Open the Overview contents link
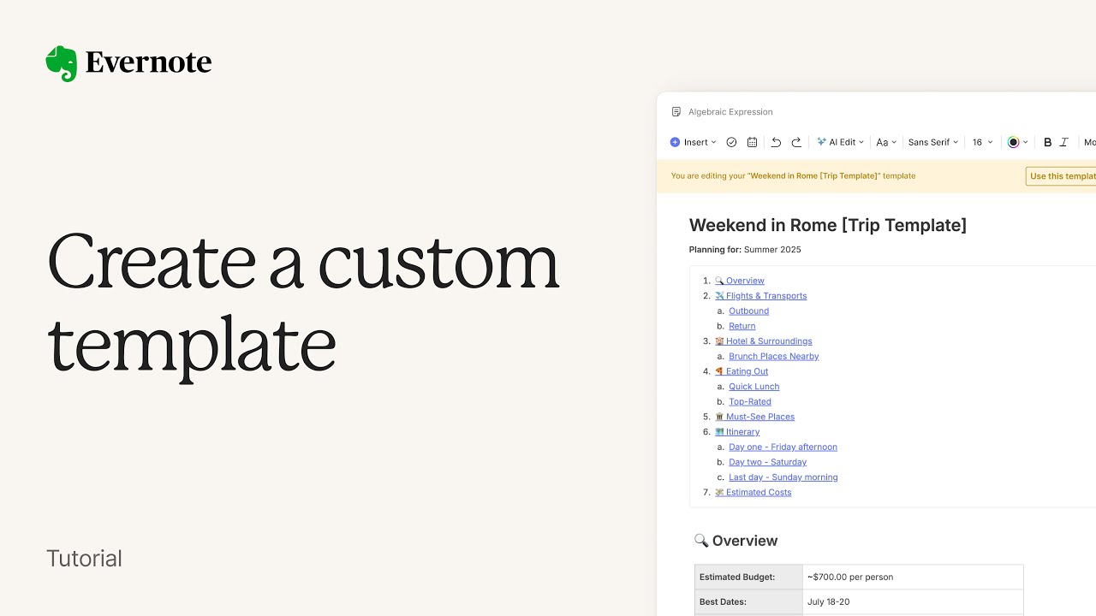The image size is (1096, 616). pyautogui.click(x=740, y=281)
